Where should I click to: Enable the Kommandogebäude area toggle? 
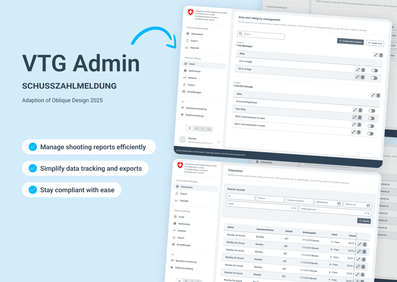coord(372,111)
